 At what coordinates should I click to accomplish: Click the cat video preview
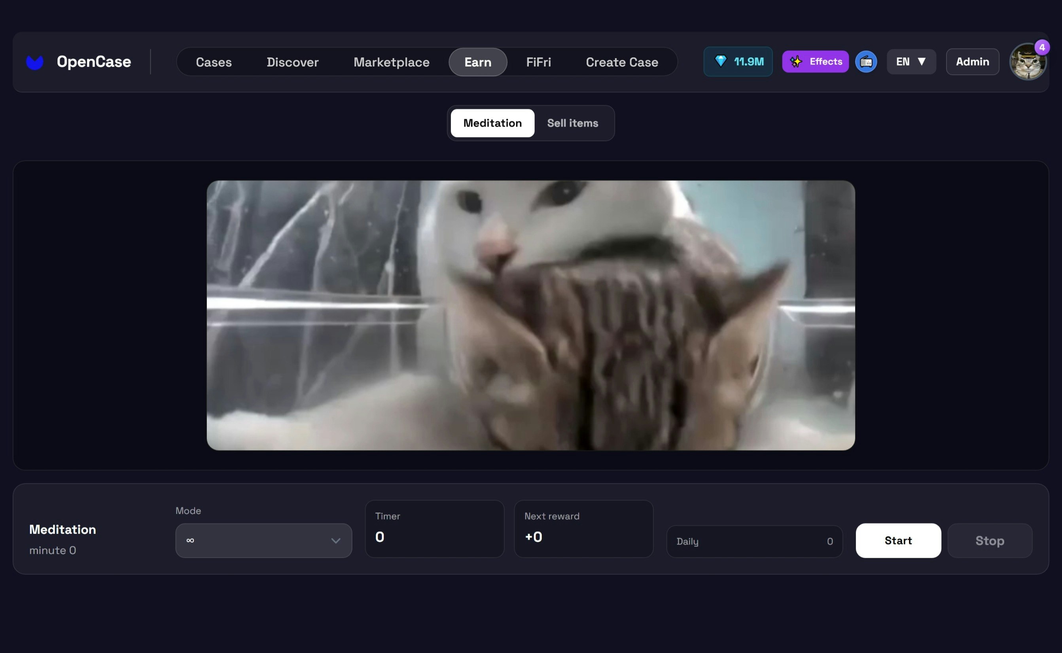point(530,314)
